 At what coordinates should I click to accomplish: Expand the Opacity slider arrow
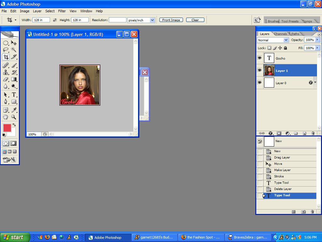point(318,40)
